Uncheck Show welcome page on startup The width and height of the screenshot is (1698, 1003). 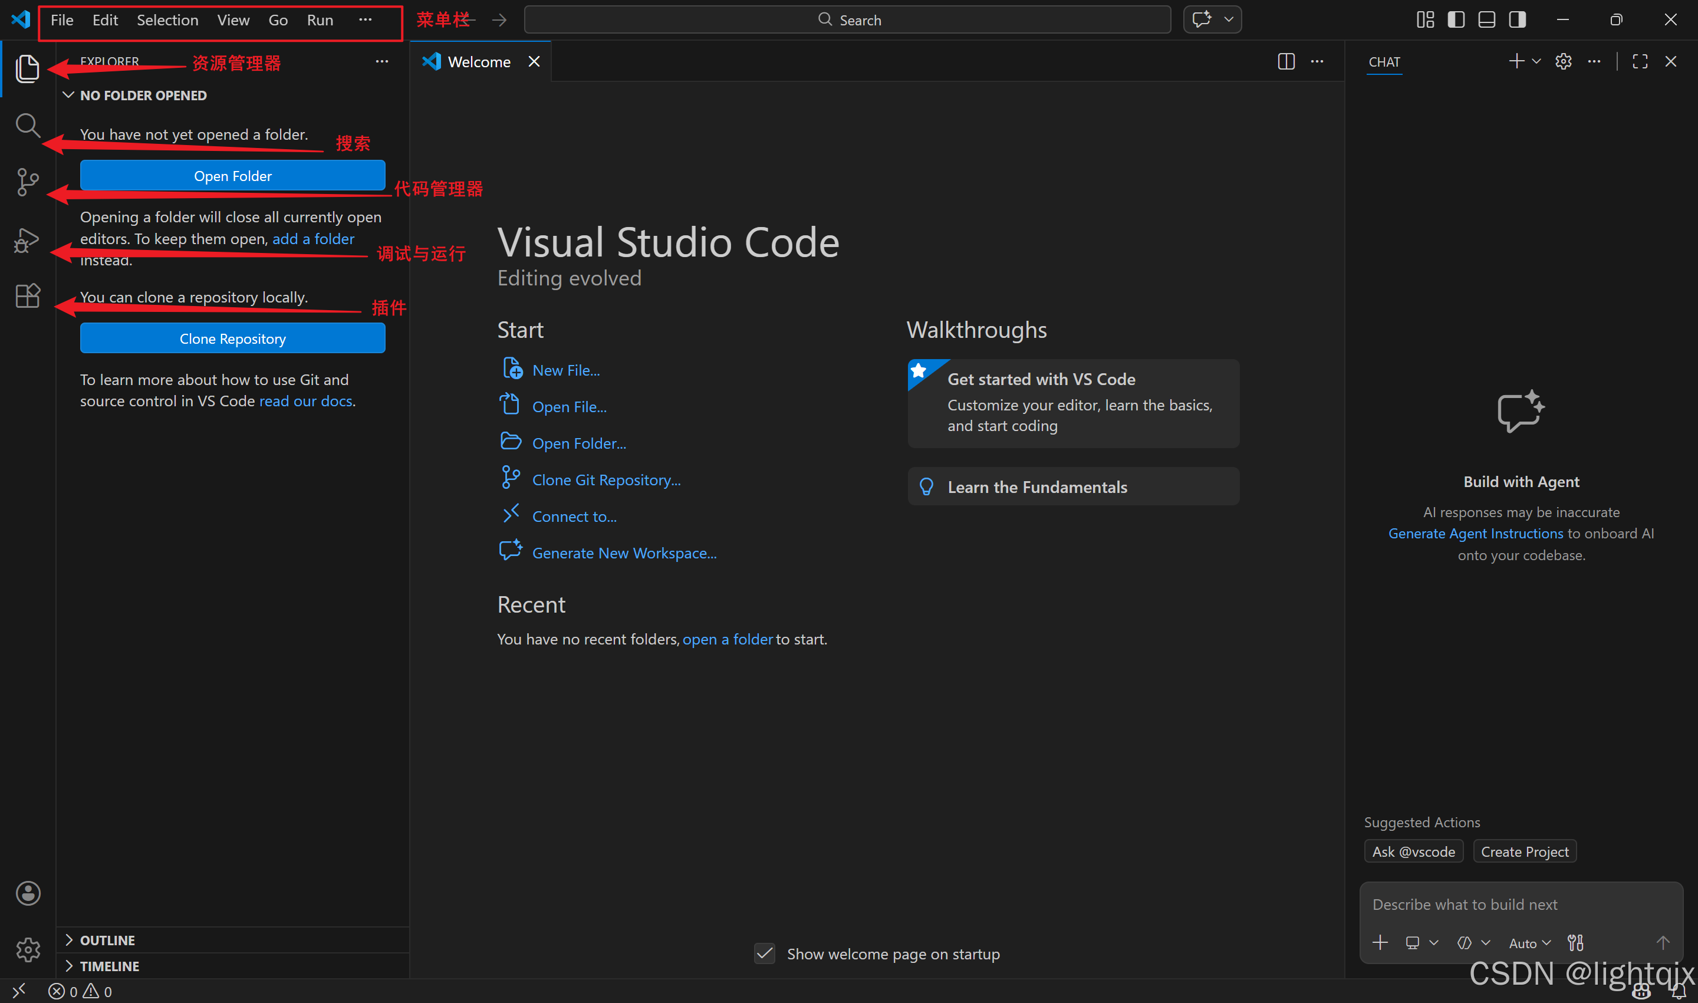(x=764, y=953)
